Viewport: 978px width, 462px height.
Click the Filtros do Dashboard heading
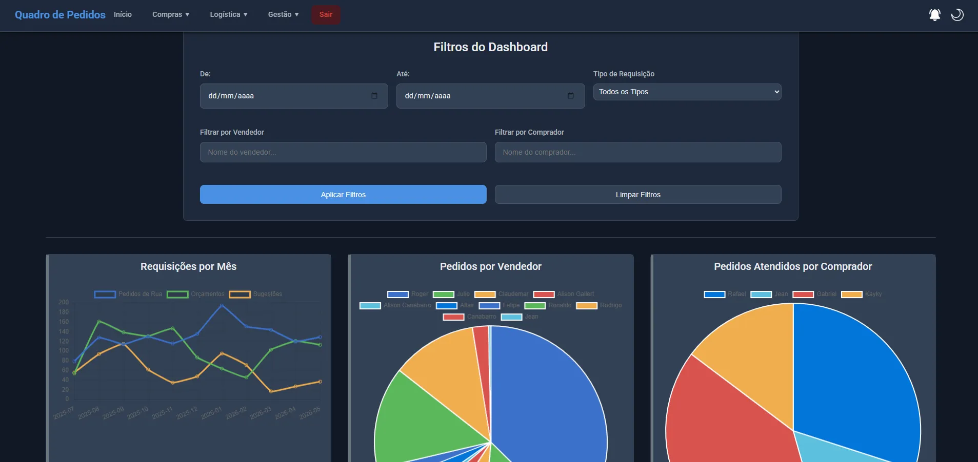[490, 47]
